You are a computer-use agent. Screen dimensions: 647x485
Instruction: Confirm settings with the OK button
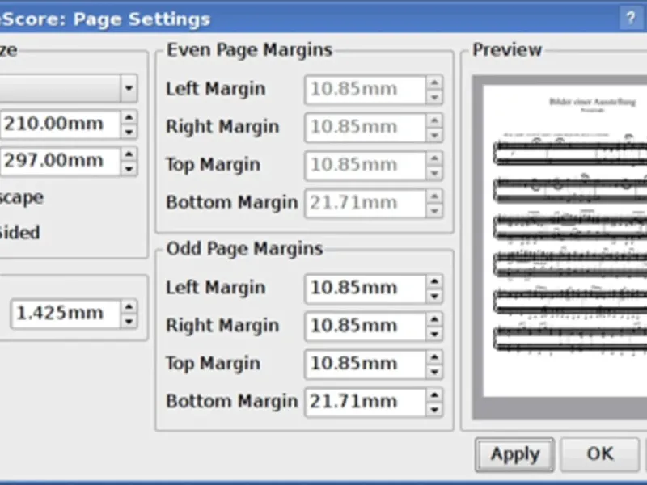599,454
